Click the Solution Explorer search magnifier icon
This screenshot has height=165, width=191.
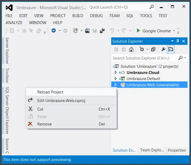pos(180,58)
